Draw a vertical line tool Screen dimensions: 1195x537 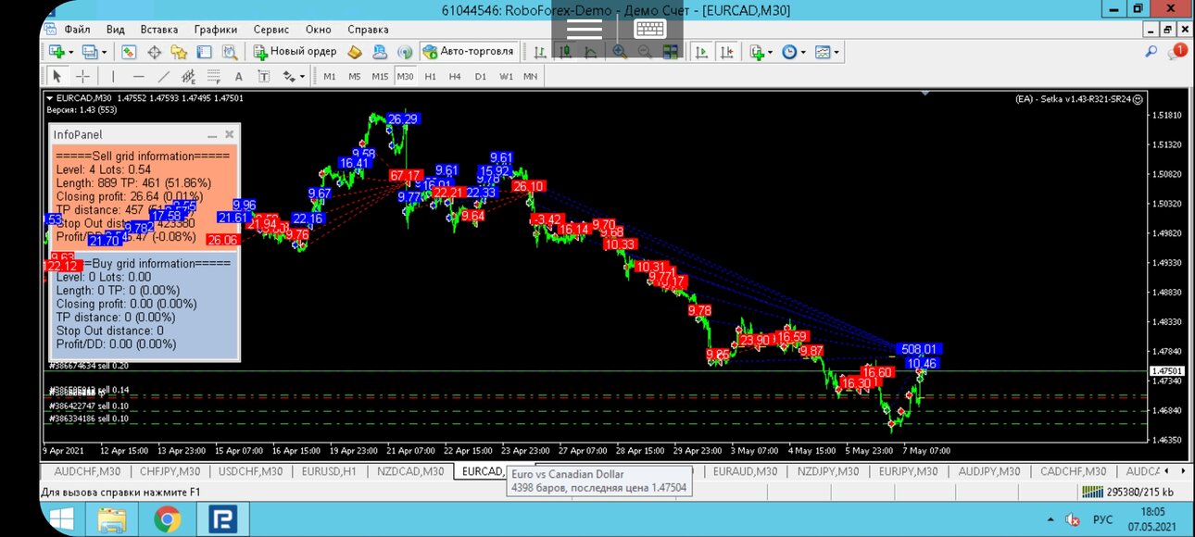pos(113,76)
